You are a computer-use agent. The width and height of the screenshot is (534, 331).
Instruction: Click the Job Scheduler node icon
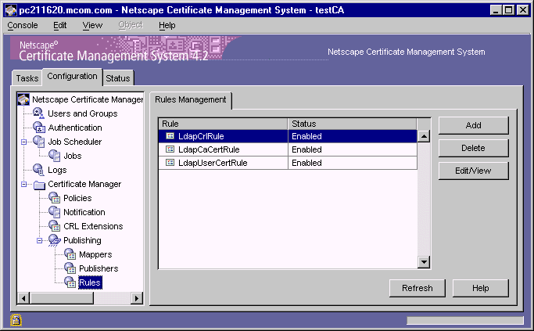pos(39,142)
